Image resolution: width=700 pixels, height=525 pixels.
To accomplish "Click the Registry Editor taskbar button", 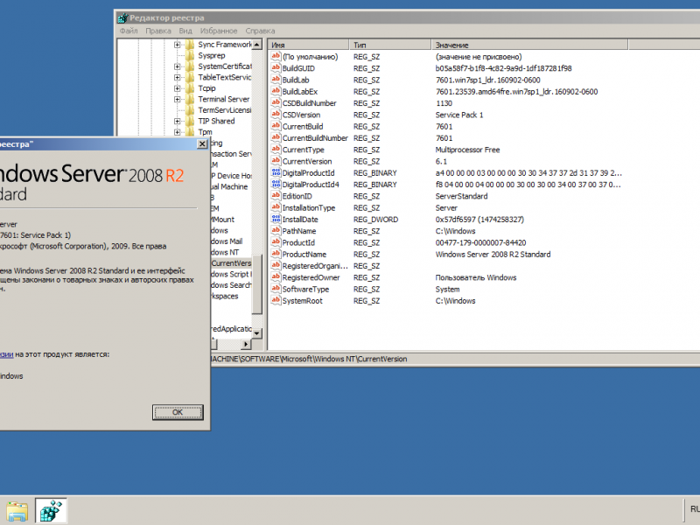I will click(x=51, y=510).
